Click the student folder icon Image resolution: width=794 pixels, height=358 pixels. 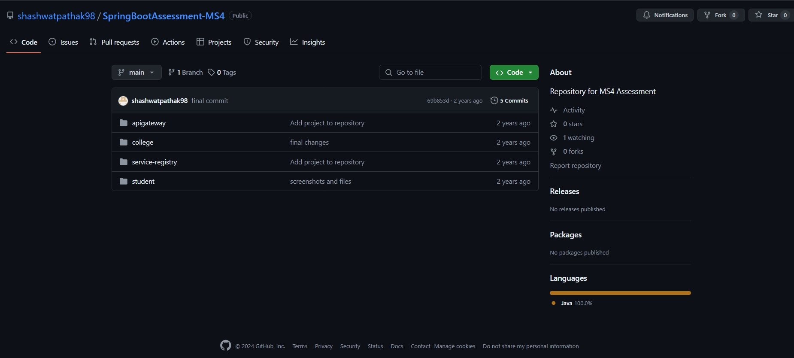[124, 181]
